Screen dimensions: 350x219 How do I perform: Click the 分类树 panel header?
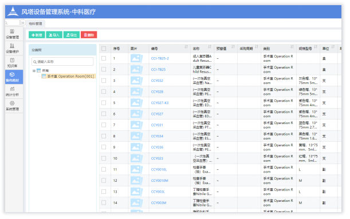tap(62, 50)
